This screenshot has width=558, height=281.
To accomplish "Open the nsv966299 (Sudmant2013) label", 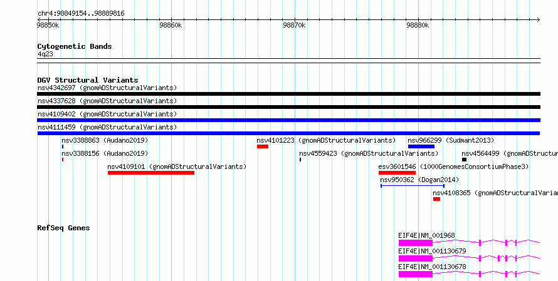I will pyautogui.click(x=451, y=140).
